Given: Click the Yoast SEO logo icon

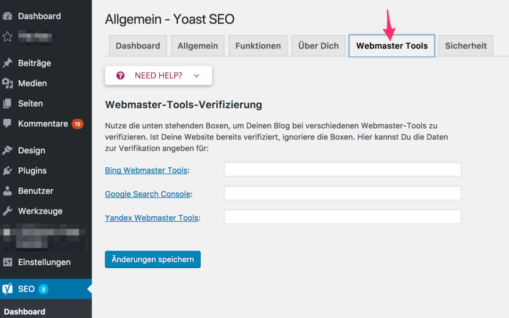Looking at the screenshot, I should click(x=8, y=289).
